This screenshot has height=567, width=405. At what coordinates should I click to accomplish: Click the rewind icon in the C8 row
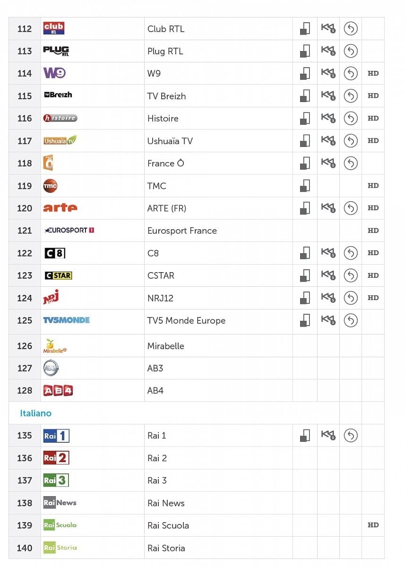[x=328, y=253]
